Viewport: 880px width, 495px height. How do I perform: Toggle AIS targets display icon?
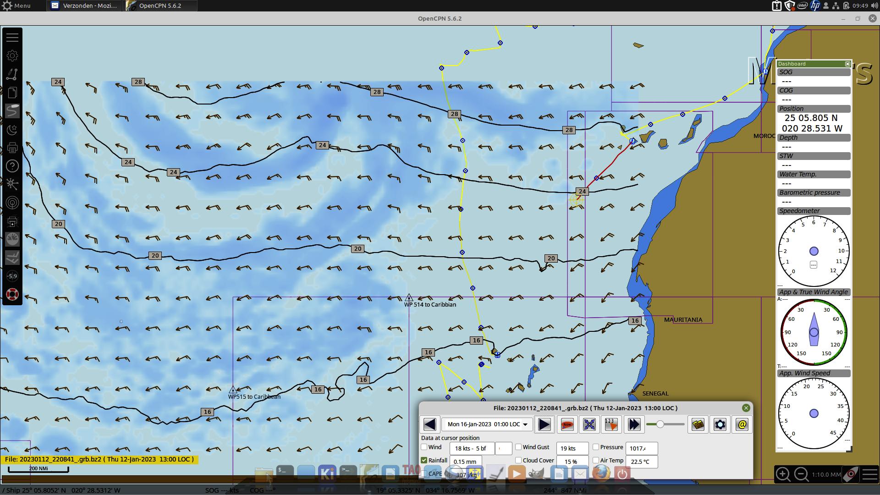12,184
